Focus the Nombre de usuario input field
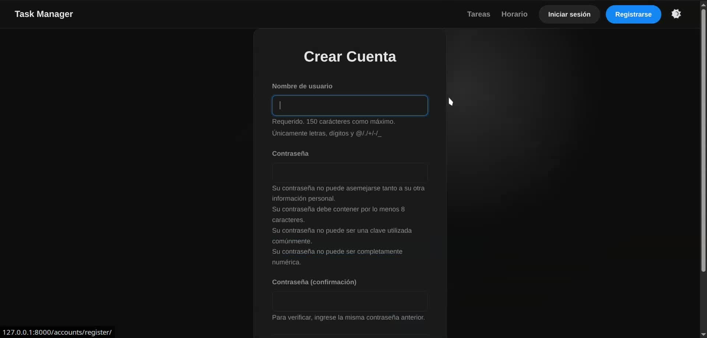Image resolution: width=707 pixels, height=338 pixels. pyautogui.click(x=349, y=106)
